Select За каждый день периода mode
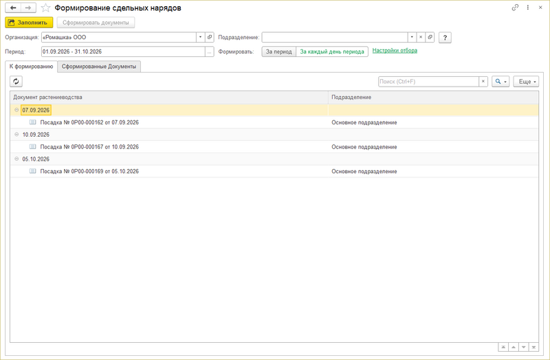The height and width of the screenshot is (360, 550). point(332,52)
